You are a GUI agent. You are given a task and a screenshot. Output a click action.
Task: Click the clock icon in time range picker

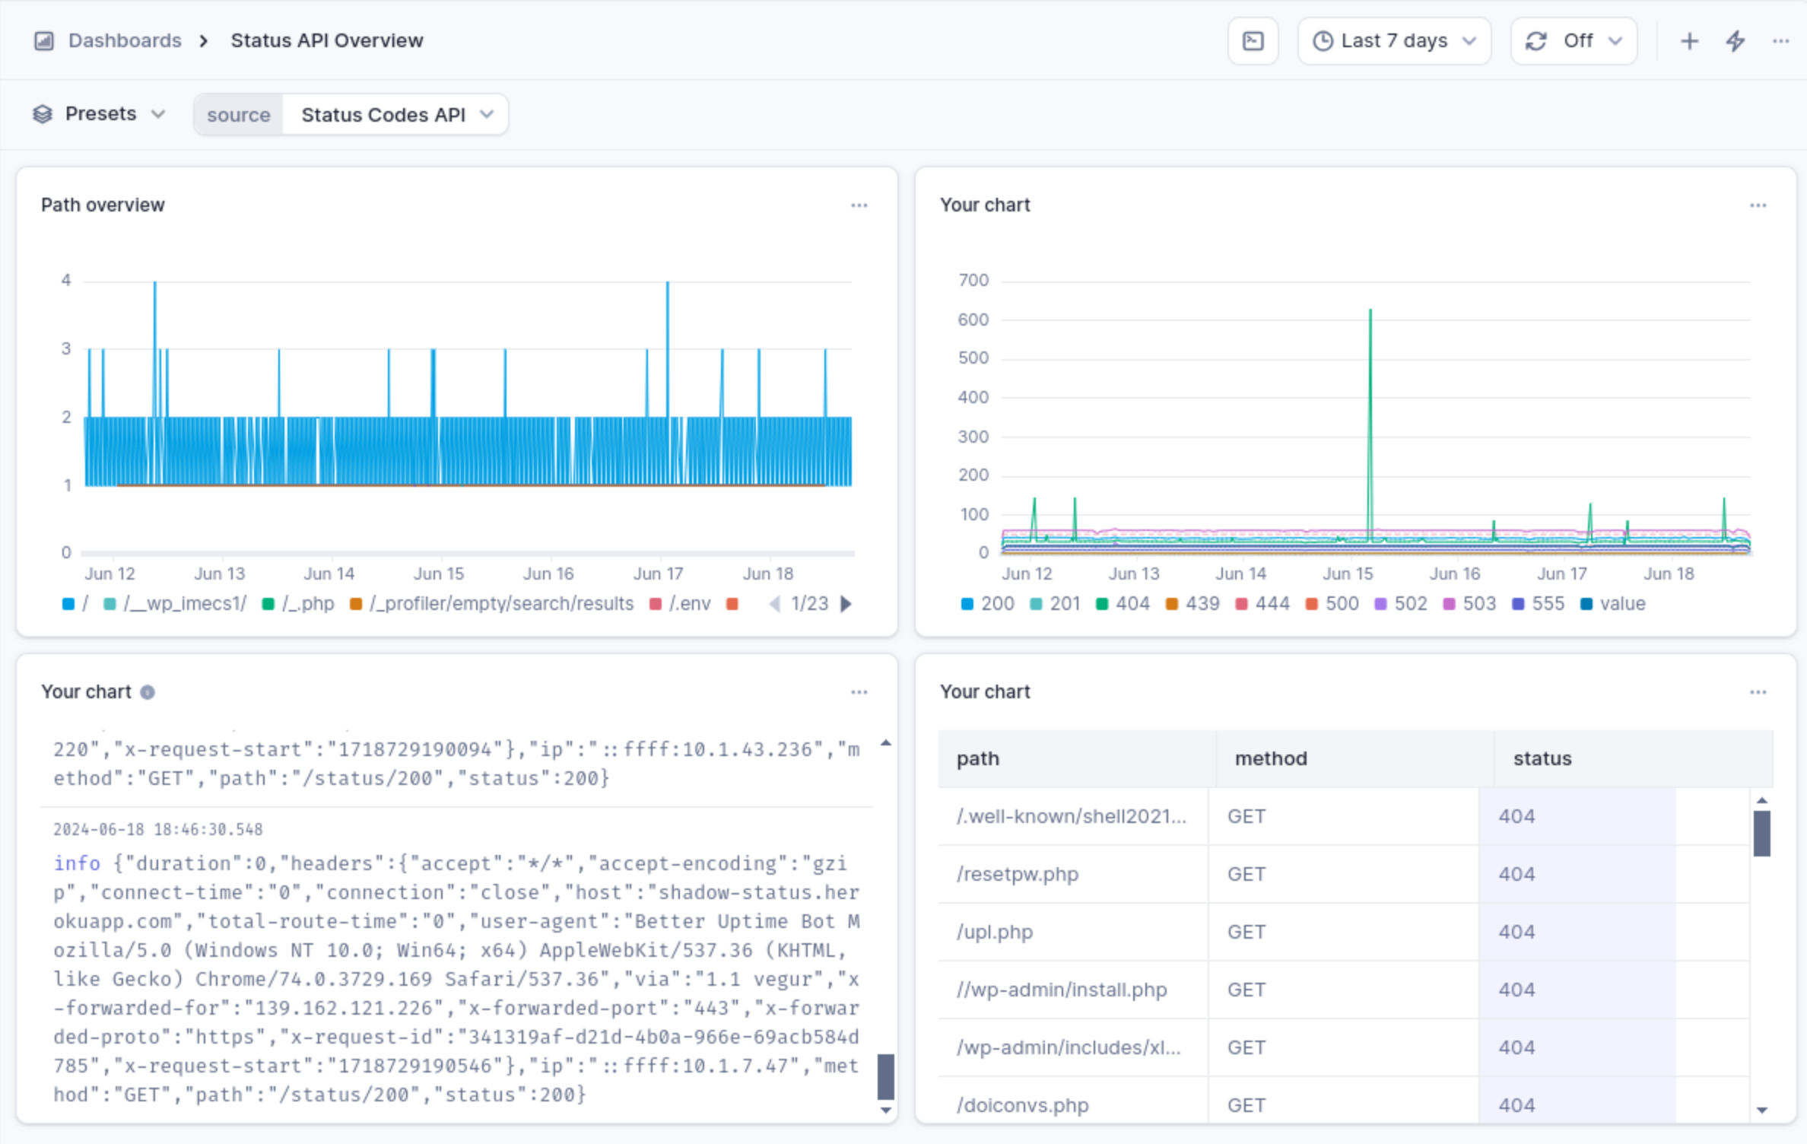tap(1323, 41)
